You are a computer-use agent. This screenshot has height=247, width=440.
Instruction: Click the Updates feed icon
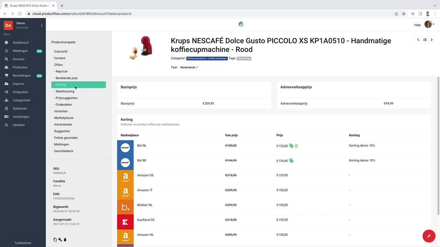coord(6,125)
